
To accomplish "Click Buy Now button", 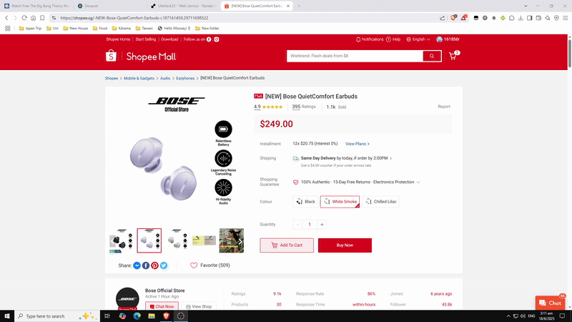I will point(345,245).
